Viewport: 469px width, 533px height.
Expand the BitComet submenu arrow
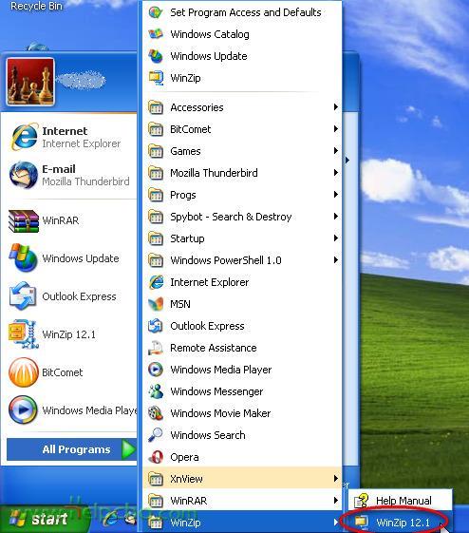click(x=336, y=129)
